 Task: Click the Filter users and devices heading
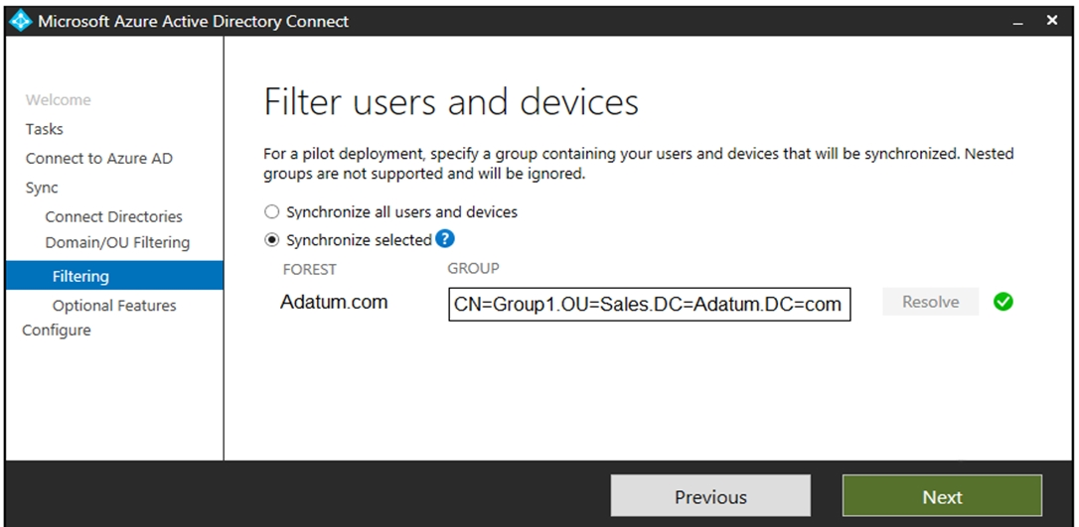451,101
